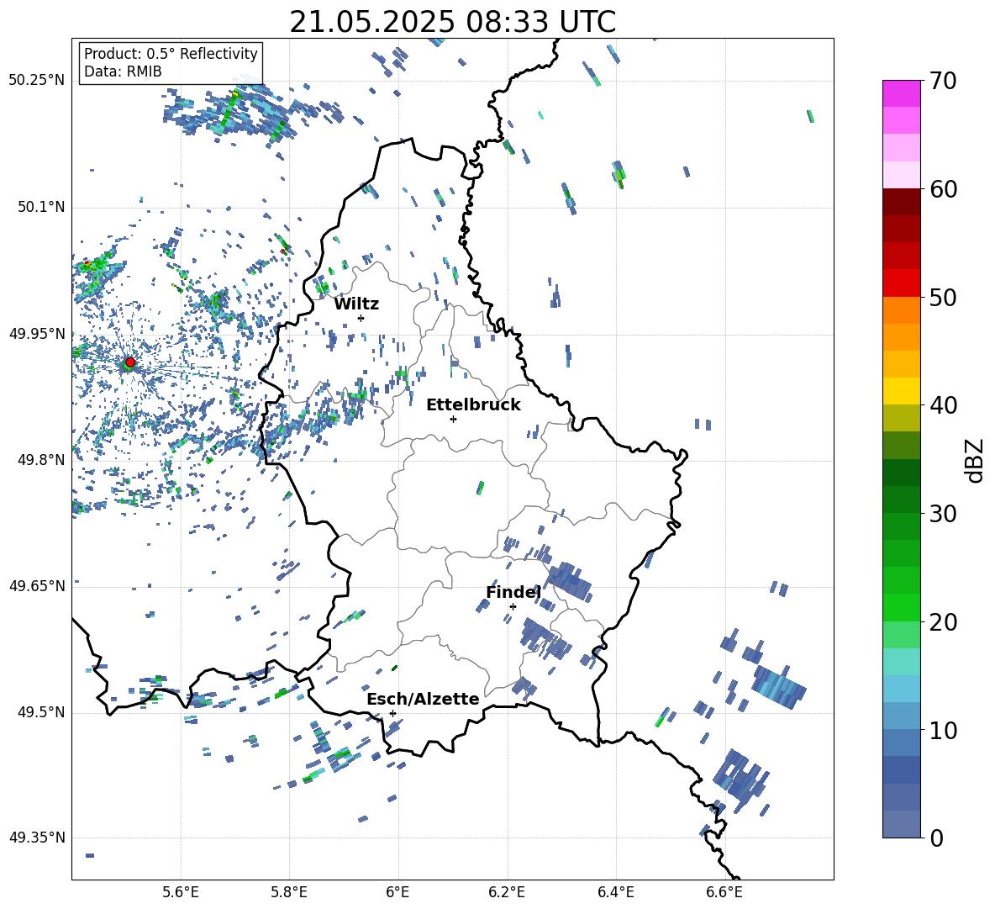The width and height of the screenshot is (995, 909).
Task: Click the 20 tick label on colorbar
Action: (x=943, y=622)
